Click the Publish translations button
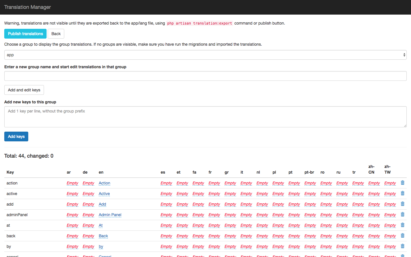This screenshot has height=257, width=411. click(25, 34)
